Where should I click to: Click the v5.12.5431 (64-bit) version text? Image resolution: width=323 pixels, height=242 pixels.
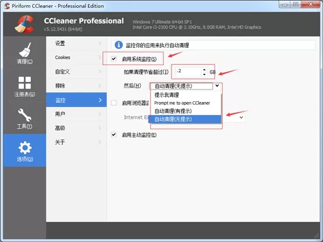point(63,29)
